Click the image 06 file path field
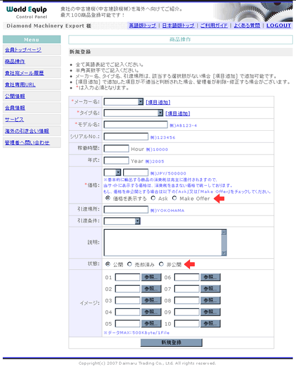Viewport: 296px width, 367px height. (186, 278)
